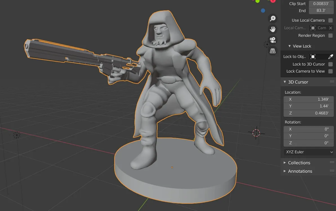Click the red X axis gizmo dot
Screen dimensions: 336x211
[273, 1]
